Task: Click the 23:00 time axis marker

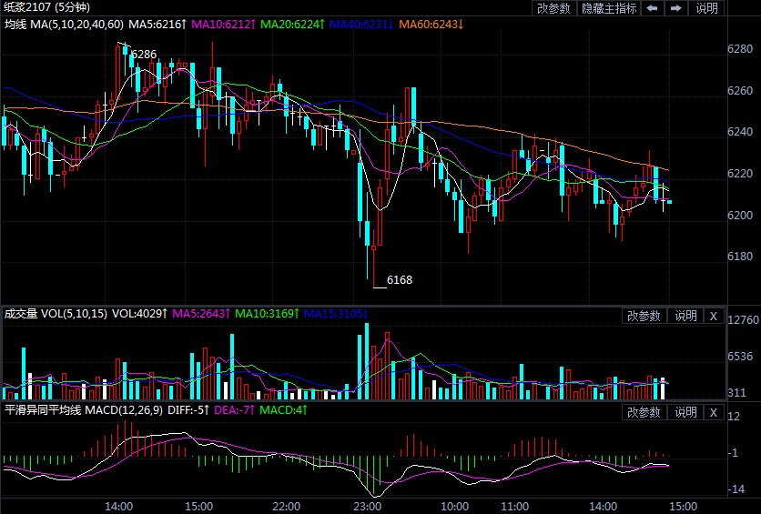Action: tap(368, 507)
